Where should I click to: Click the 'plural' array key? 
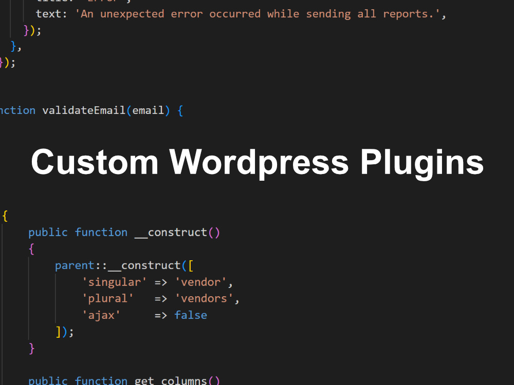(107, 299)
